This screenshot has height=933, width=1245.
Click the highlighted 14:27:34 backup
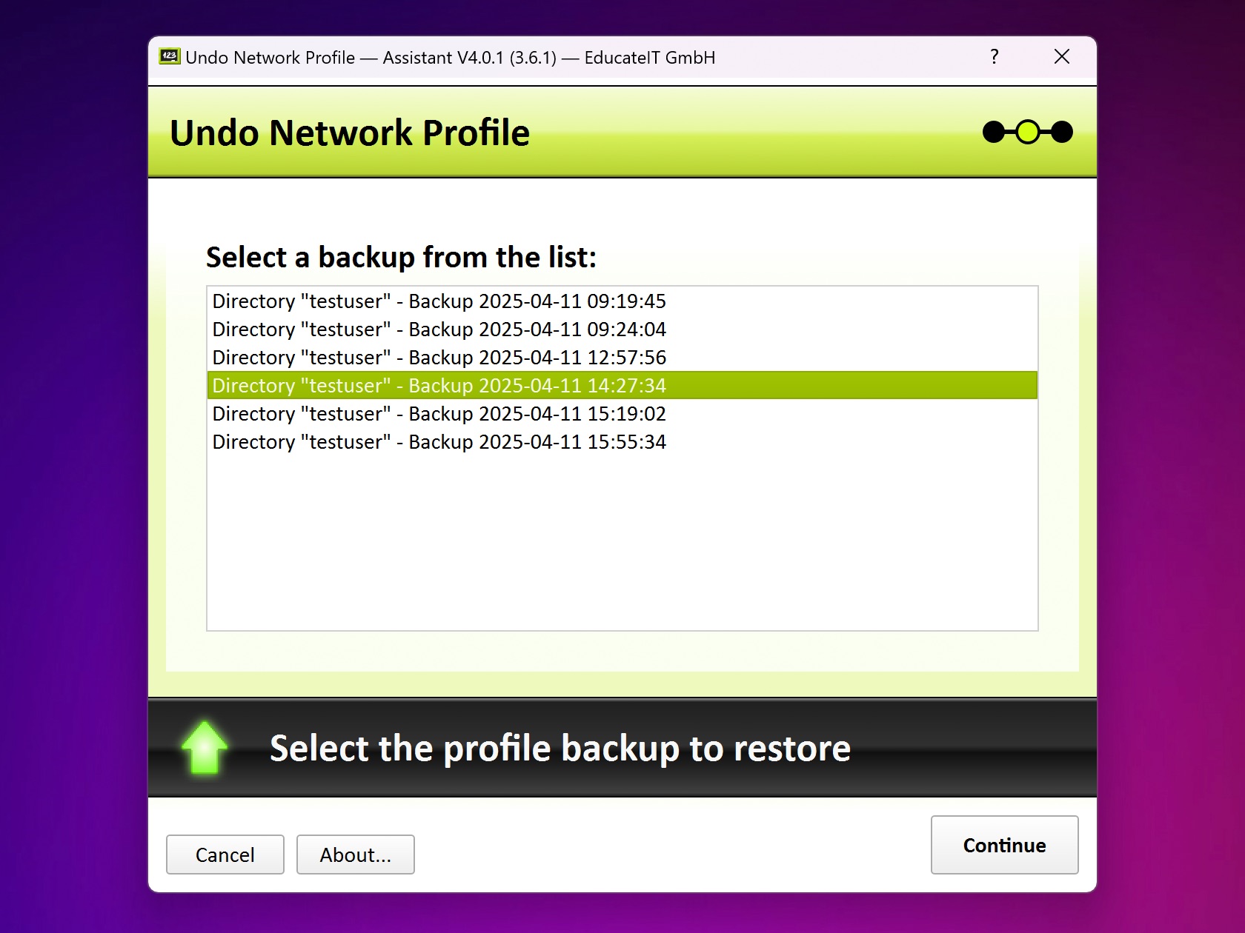[439, 386]
